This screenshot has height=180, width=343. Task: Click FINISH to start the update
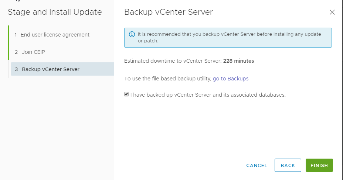tap(319, 165)
